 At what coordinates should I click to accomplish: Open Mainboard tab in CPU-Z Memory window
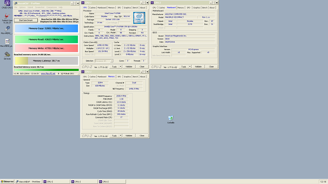click(x=102, y=77)
